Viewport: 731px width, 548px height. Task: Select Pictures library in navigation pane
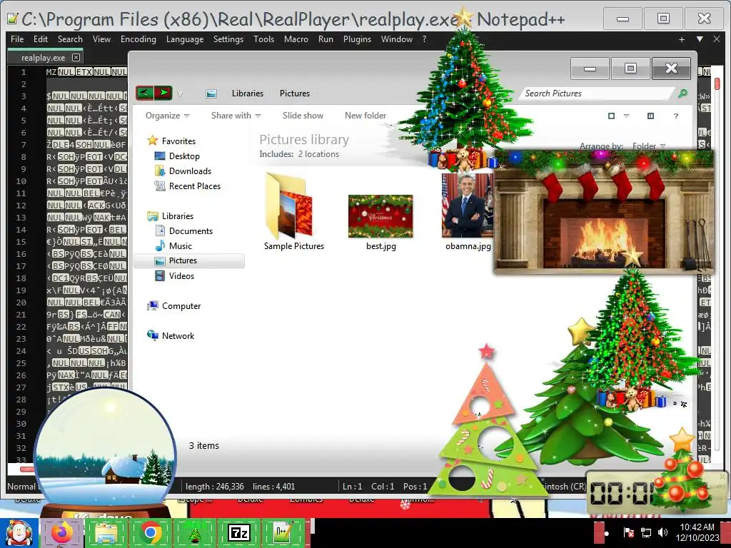(x=188, y=260)
